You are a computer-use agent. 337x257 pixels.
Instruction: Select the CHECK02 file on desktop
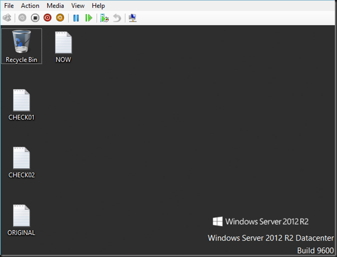(x=21, y=162)
